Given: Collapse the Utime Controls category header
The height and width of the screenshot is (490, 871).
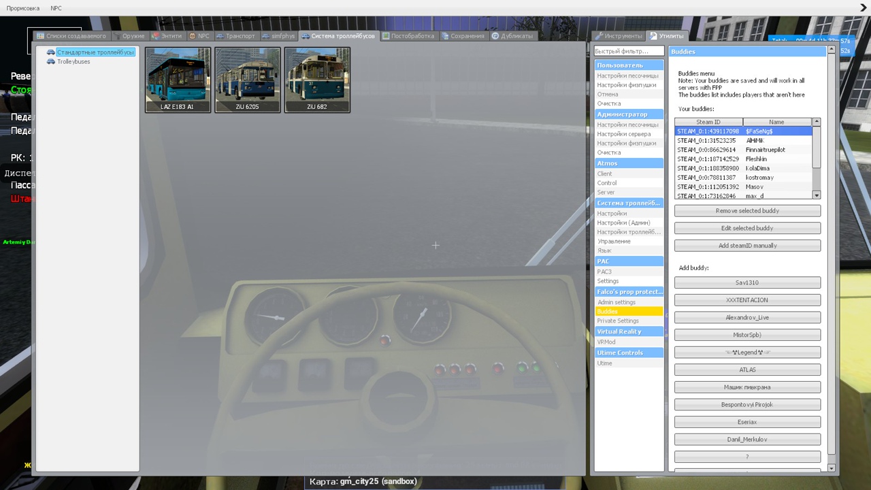Looking at the screenshot, I should point(629,353).
